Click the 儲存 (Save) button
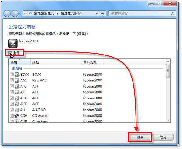182x149 pixels. 140,137
